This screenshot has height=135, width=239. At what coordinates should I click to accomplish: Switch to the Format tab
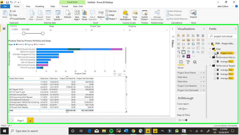pos(65,6)
